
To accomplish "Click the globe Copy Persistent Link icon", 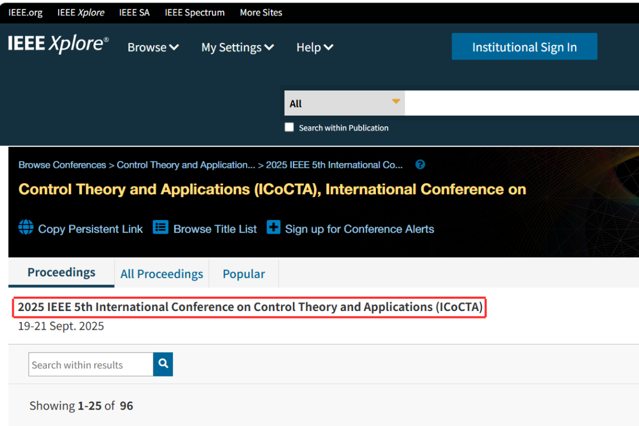I will point(26,227).
